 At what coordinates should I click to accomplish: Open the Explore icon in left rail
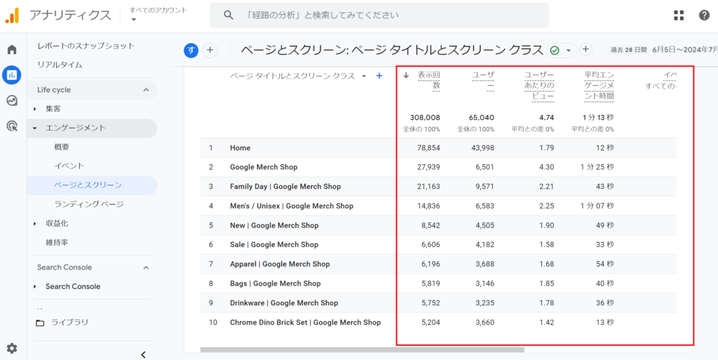pyautogui.click(x=12, y=100)
